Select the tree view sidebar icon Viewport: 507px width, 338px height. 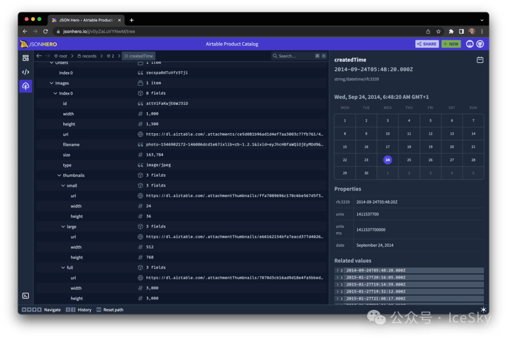coord(26,86)
